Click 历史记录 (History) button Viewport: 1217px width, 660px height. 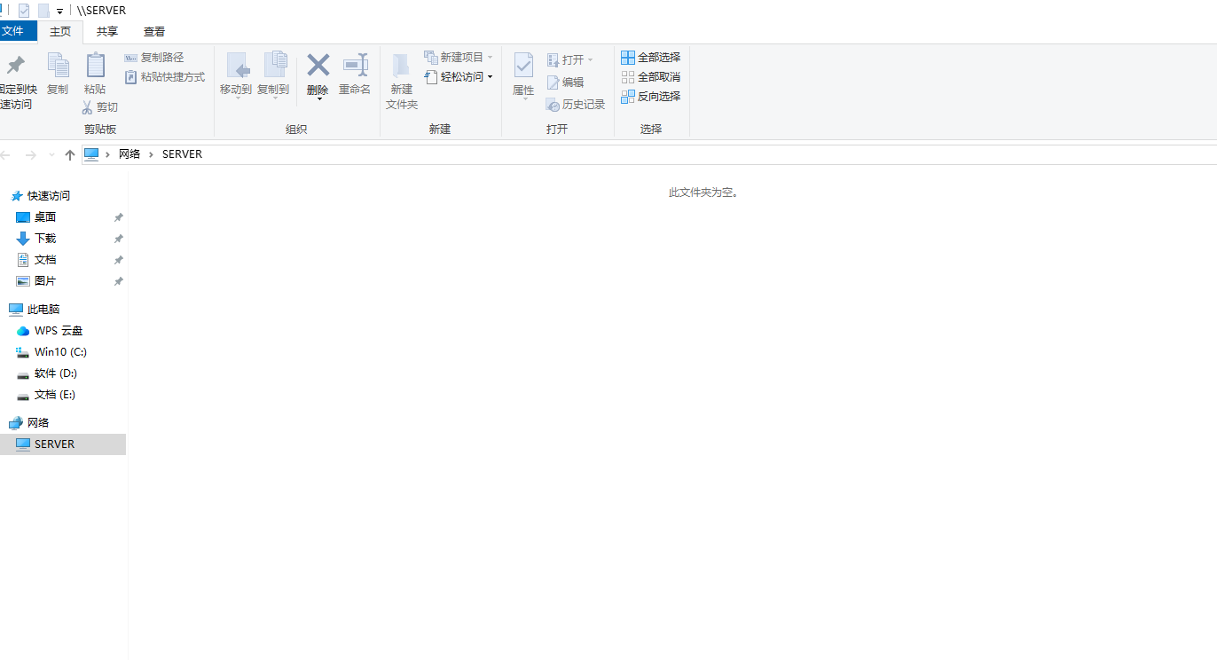point(576,105)
